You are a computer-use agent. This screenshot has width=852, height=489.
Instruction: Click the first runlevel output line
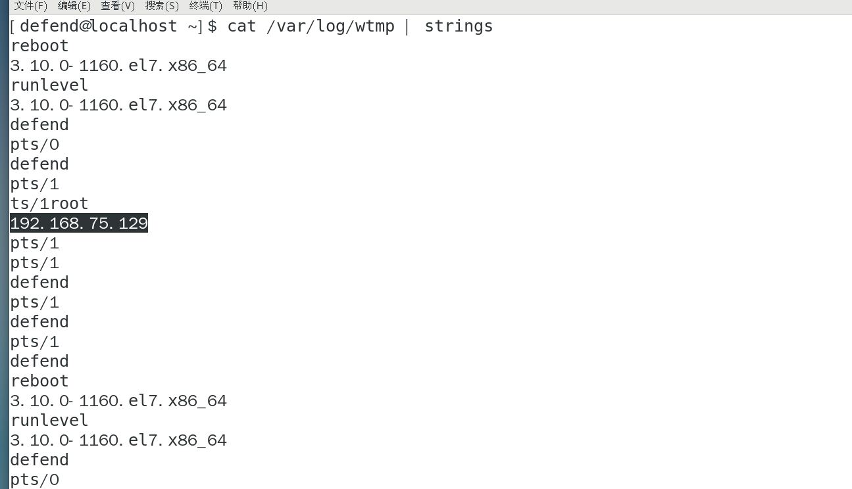point(49,85)
